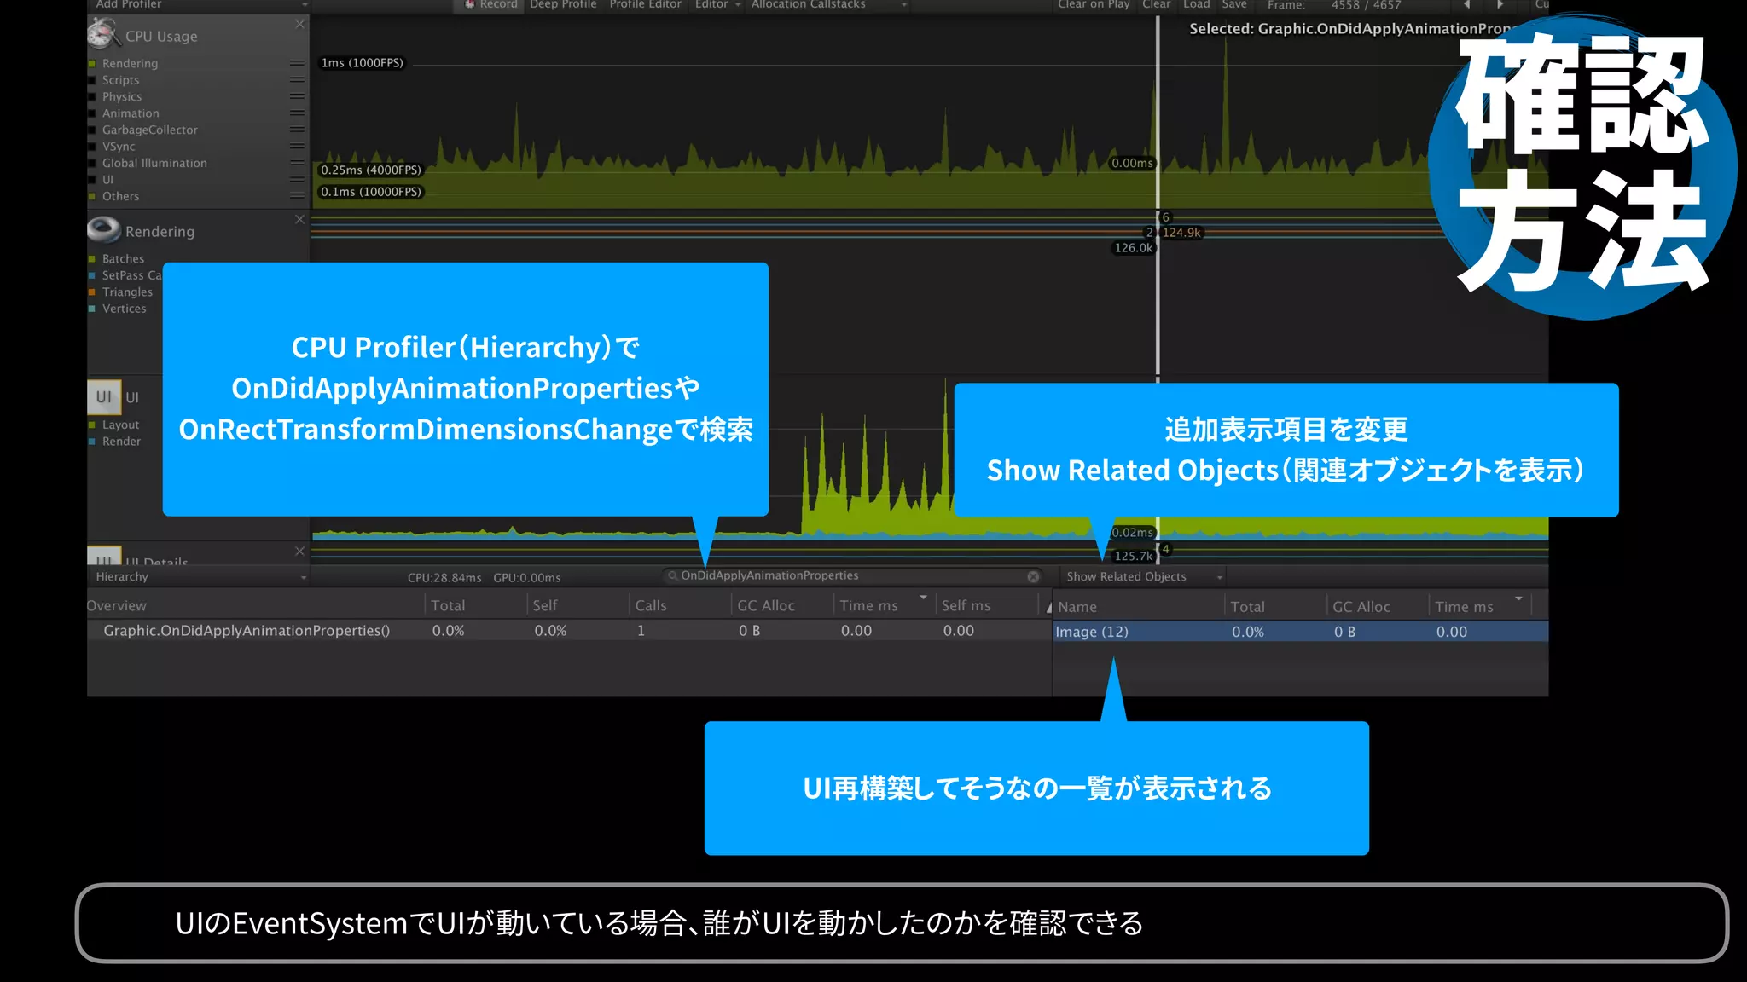Select the Graphic.OnDidApplyAnimationProperties() row
The width and height of the screenshot is (1747, 982).
[569, 631]
